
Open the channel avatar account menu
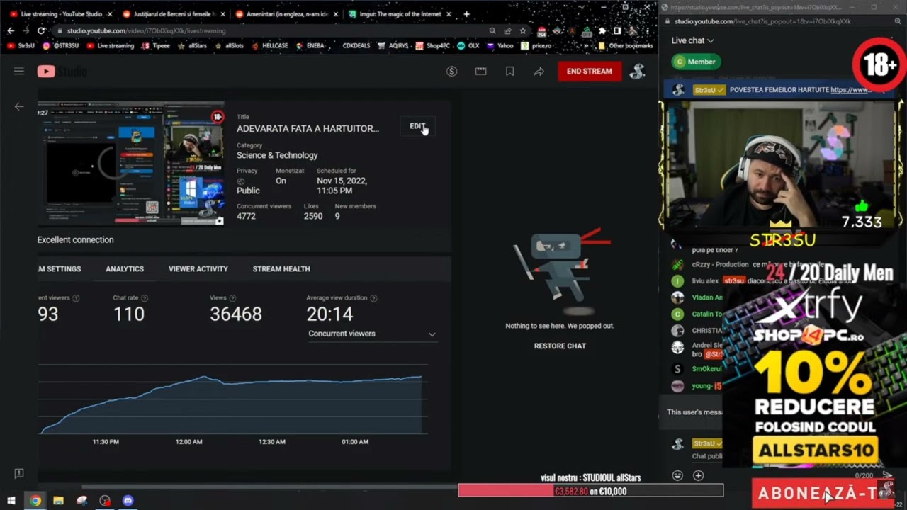click(637, 71)
